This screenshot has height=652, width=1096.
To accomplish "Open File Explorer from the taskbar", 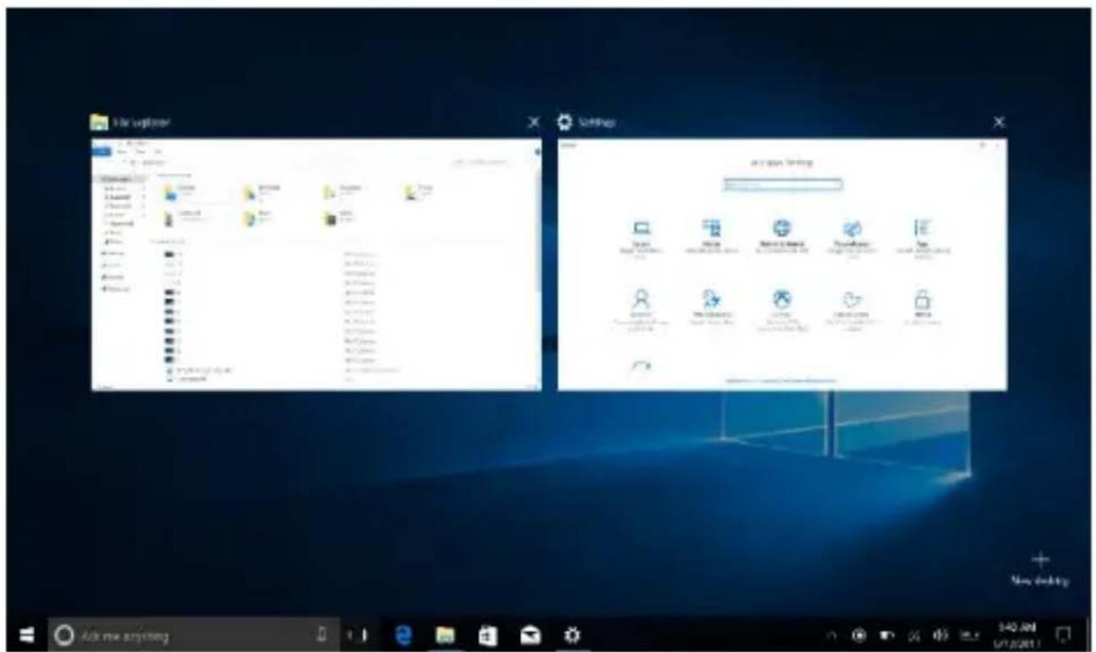I will [446, 634].
